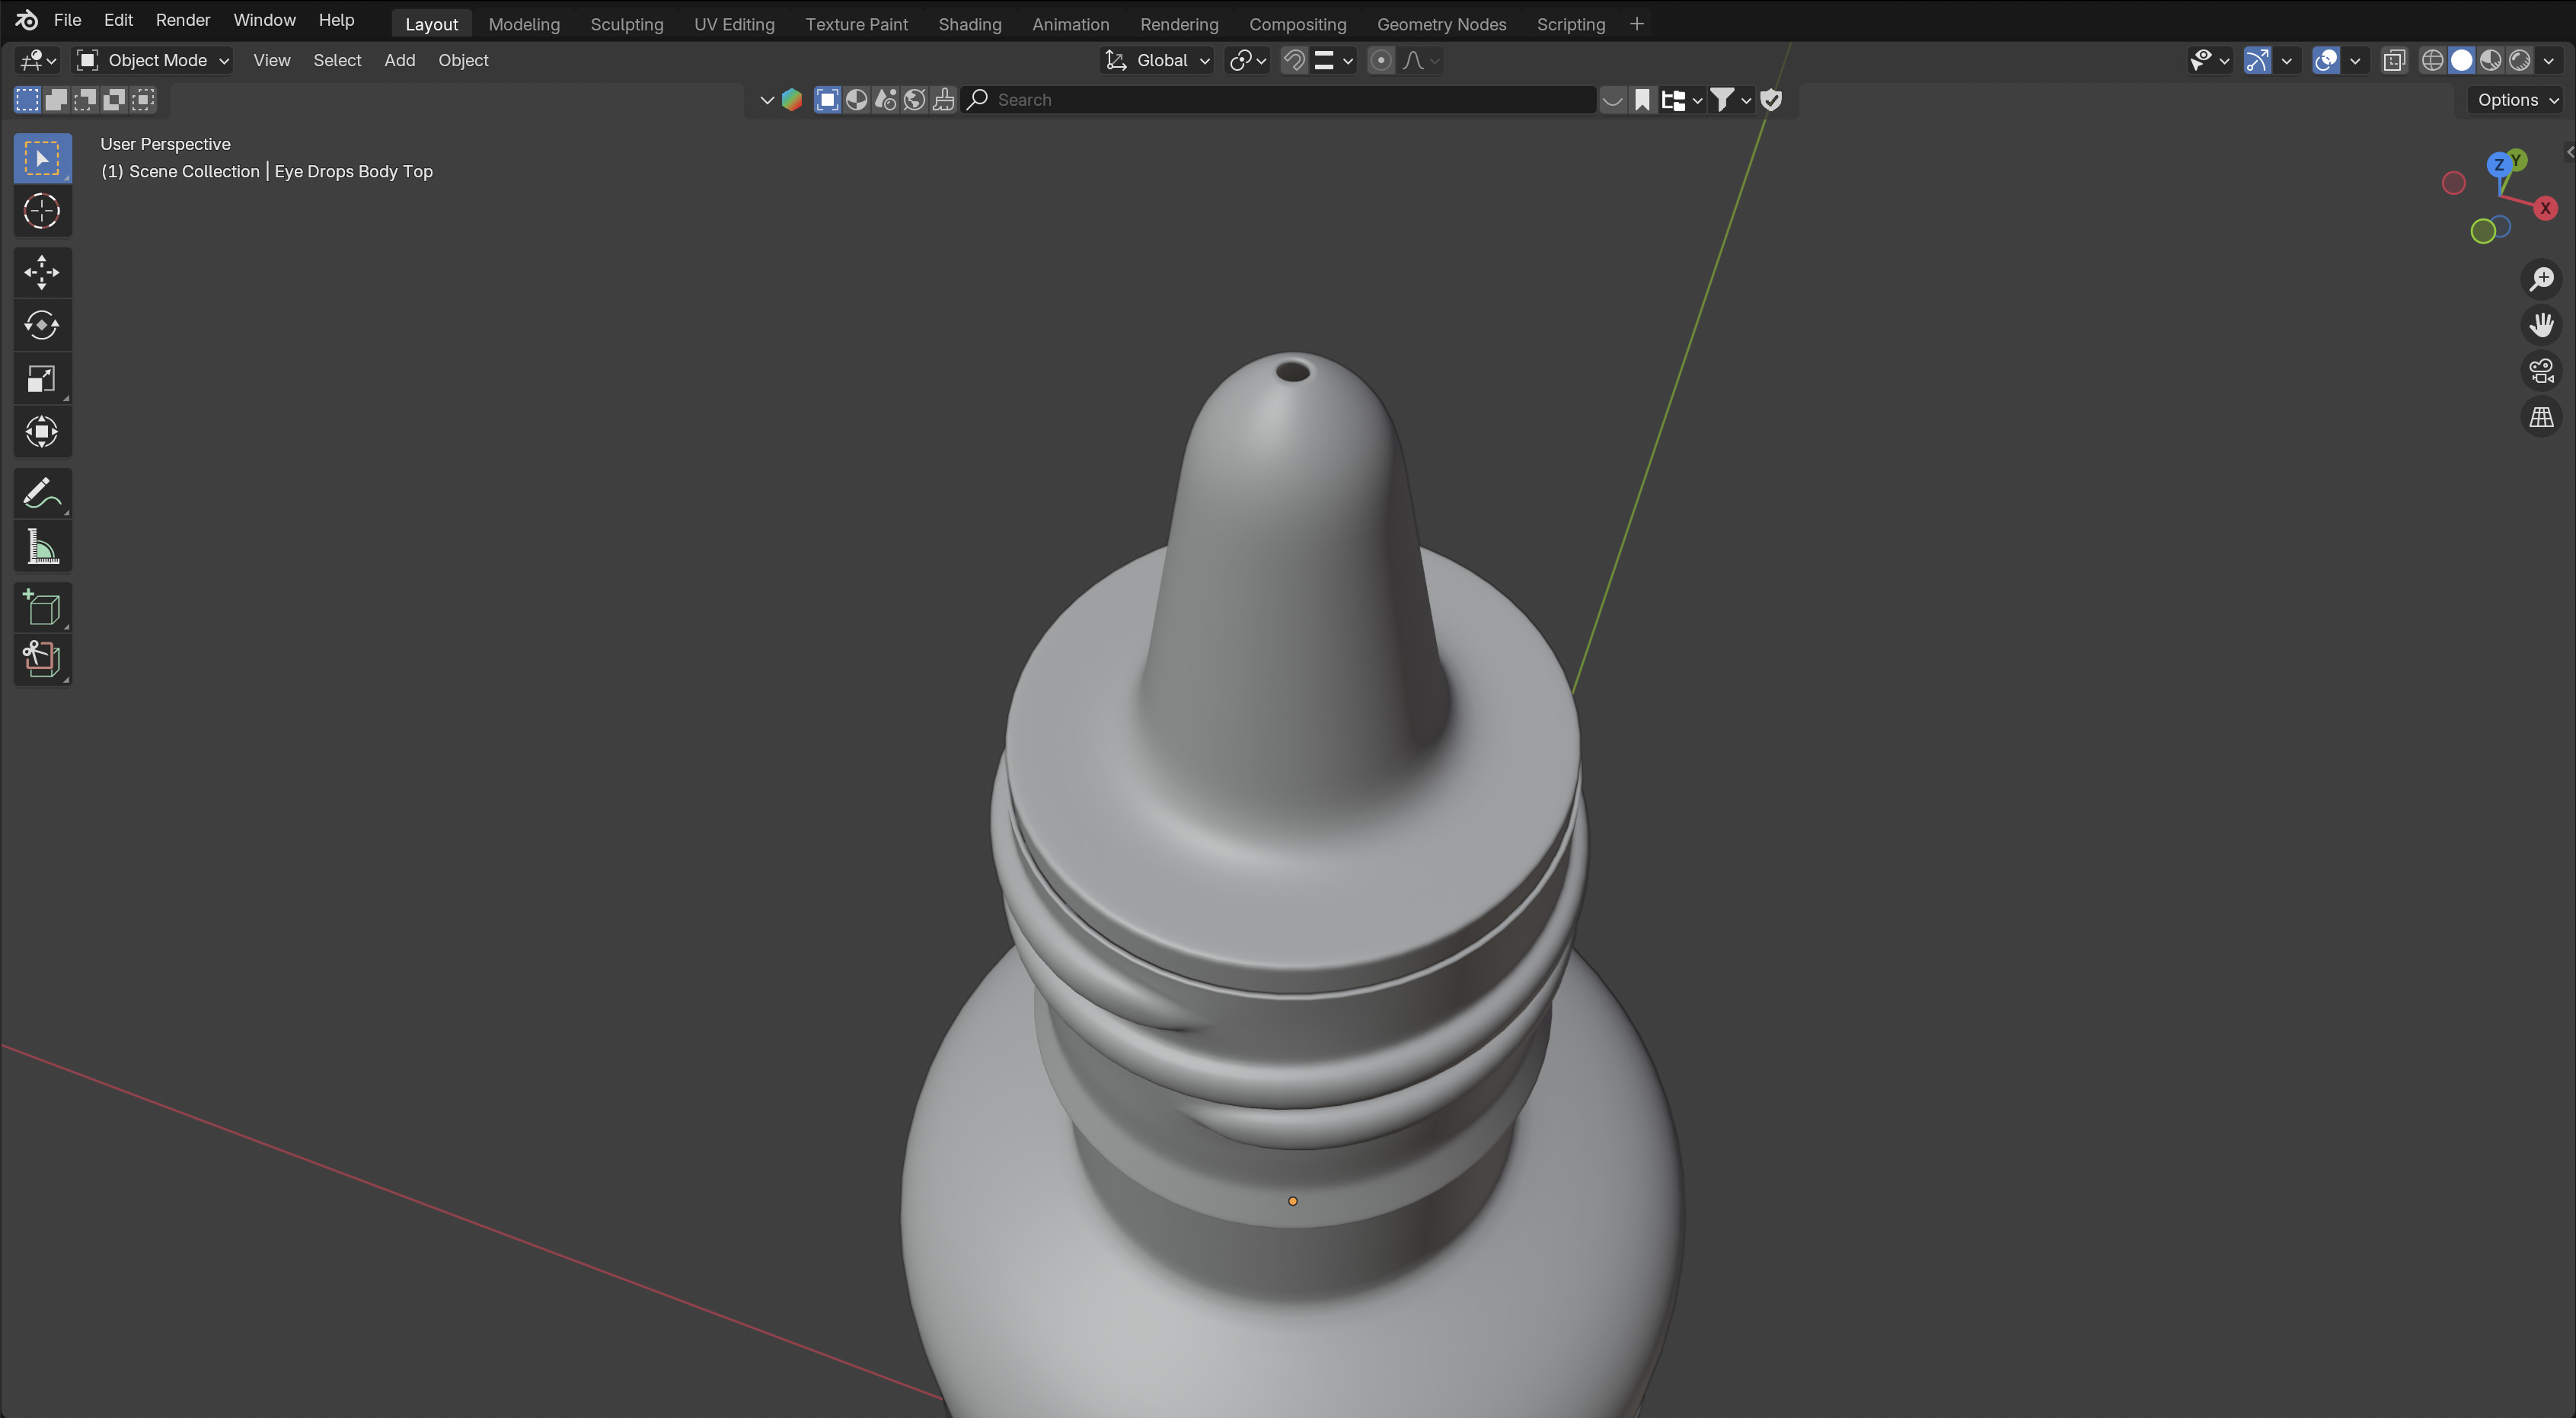This screenshot has height=1418, width=2576.
Task: Open the proportional falloff dropdown
Action: (x=1420, y=61)
